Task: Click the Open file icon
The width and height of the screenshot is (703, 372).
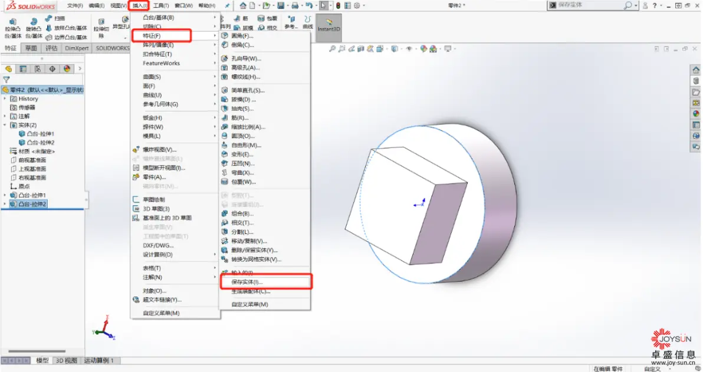Action: [x=267, y=5]
